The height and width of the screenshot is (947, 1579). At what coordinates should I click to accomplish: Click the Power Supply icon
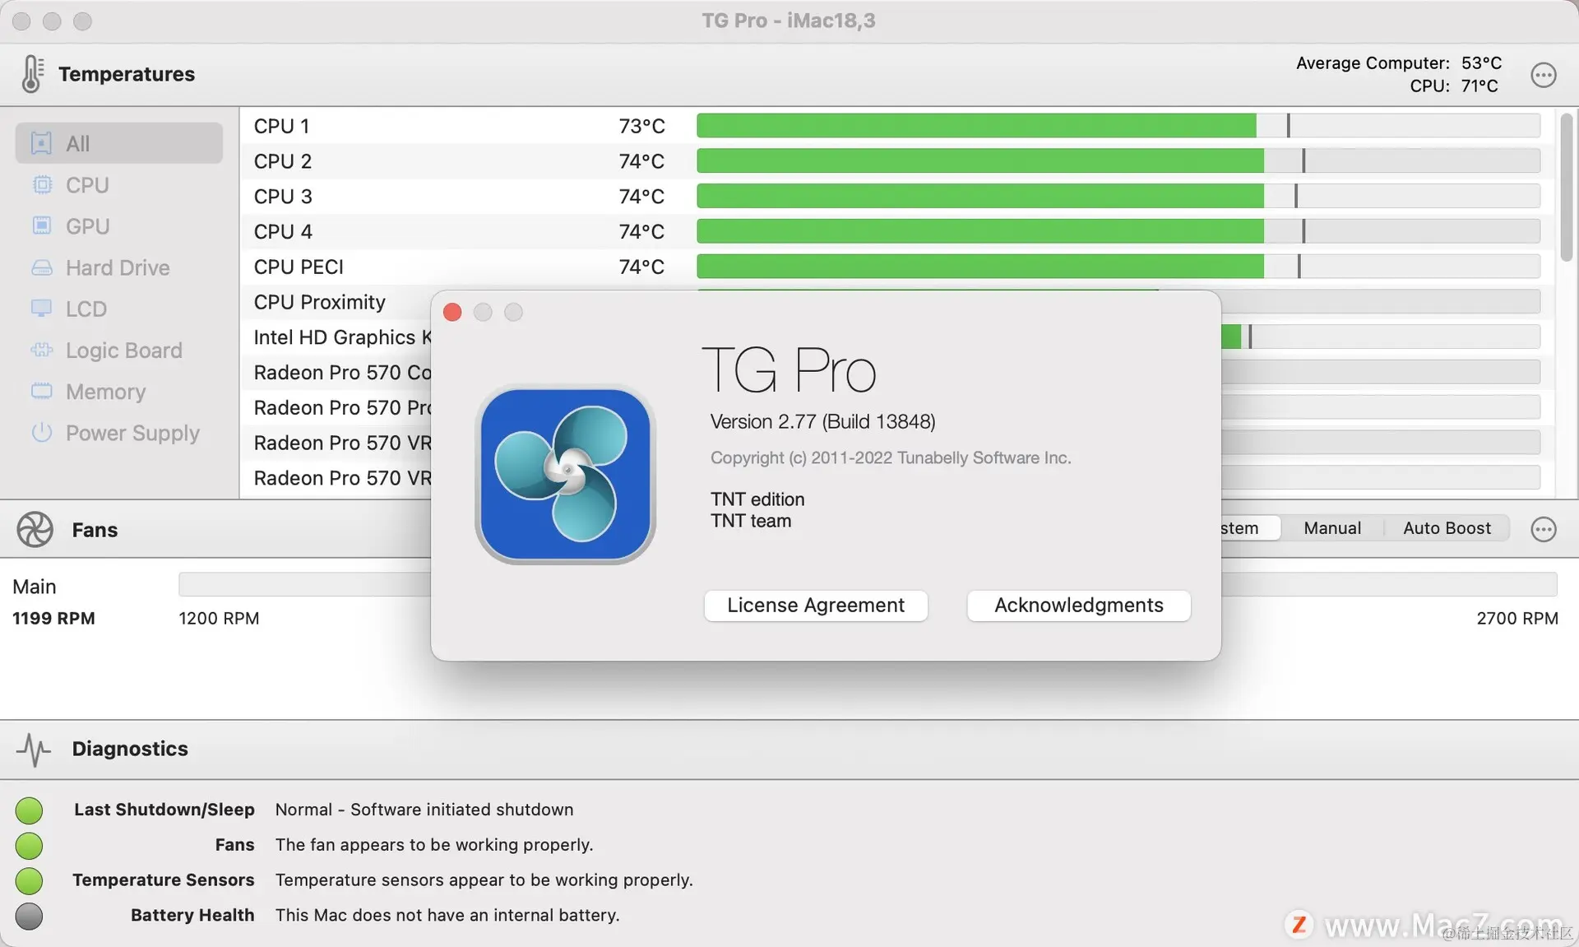click(41, 433)
